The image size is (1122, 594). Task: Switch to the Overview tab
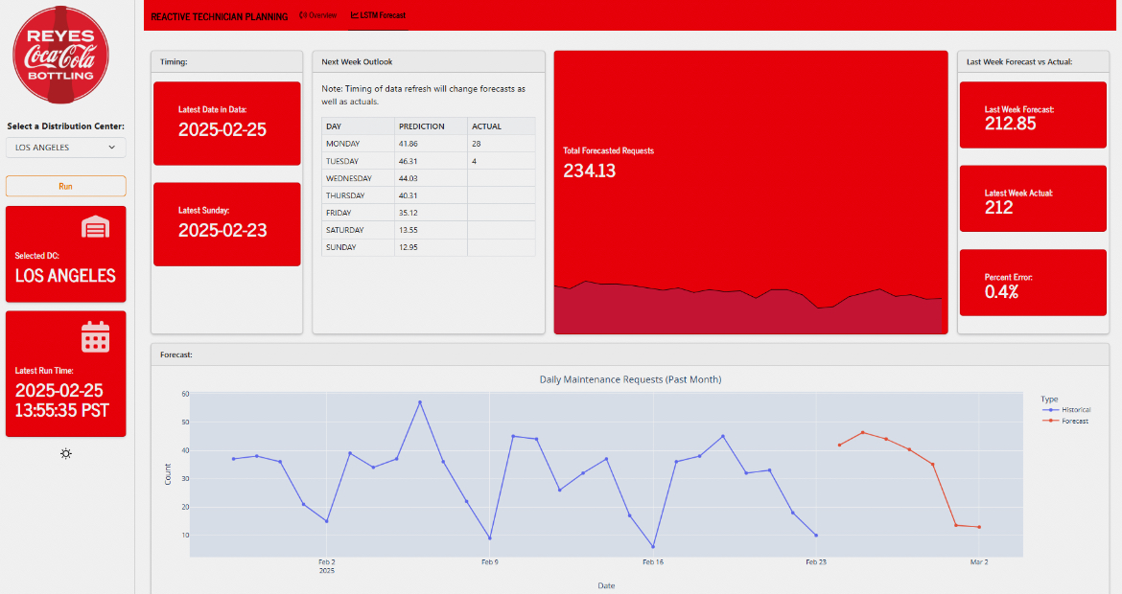pos(318,15)
